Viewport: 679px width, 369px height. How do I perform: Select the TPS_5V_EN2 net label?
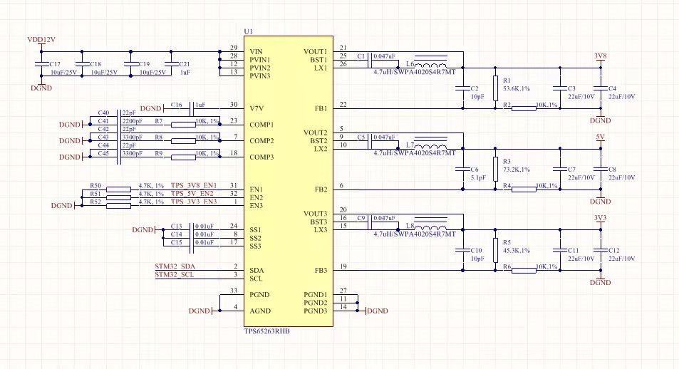[x=192, y=194]
